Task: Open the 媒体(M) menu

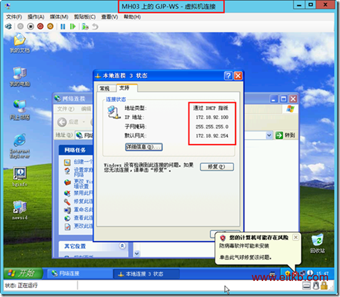Action: [59, 17]
